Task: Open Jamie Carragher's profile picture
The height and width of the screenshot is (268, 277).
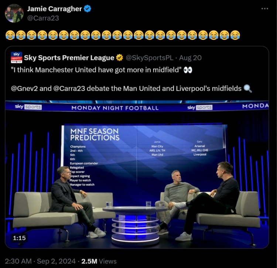Action: [x=14, y=13]
